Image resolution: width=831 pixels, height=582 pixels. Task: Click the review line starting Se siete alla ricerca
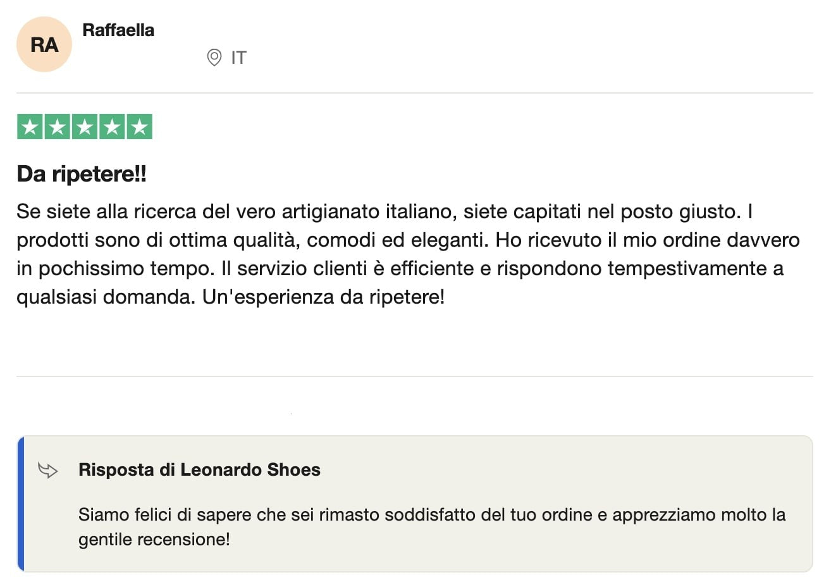click(385, 211)
